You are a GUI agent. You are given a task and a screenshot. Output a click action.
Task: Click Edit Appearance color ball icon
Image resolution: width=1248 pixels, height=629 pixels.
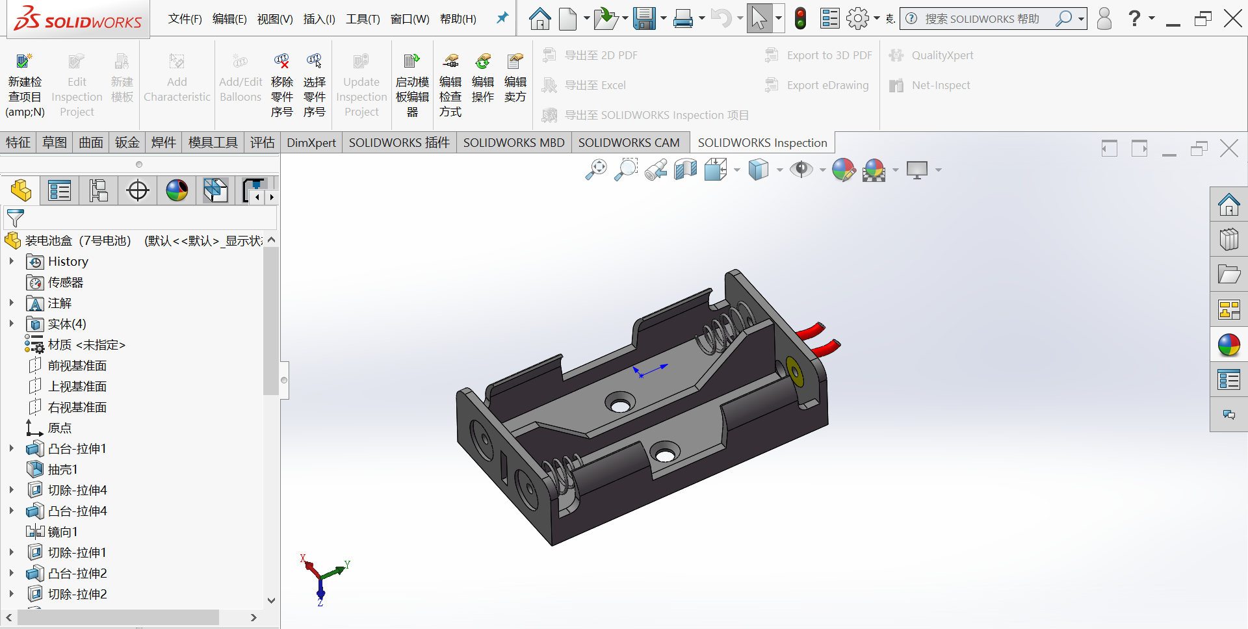[844, 170]
